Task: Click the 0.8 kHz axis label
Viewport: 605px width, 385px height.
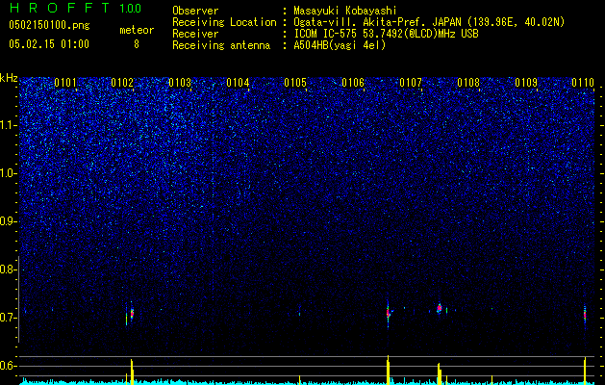Action: [x=9, y=269]
